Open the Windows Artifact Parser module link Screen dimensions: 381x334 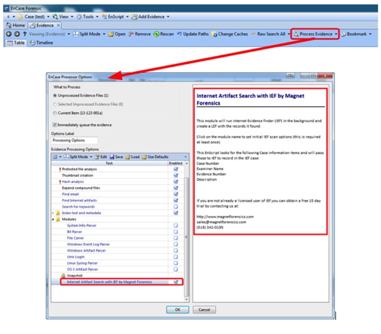point(86,251)
